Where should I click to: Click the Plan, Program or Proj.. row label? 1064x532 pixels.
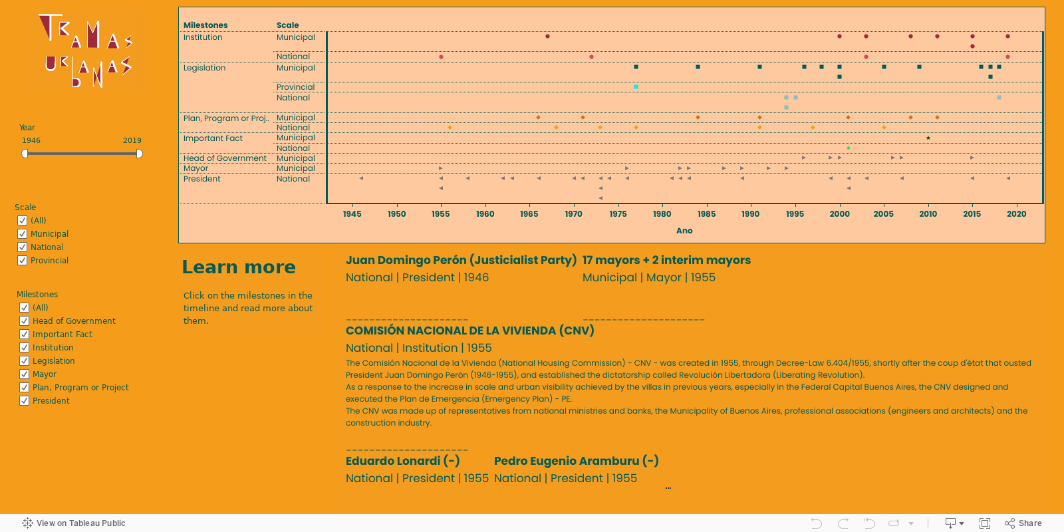point(226,118)
